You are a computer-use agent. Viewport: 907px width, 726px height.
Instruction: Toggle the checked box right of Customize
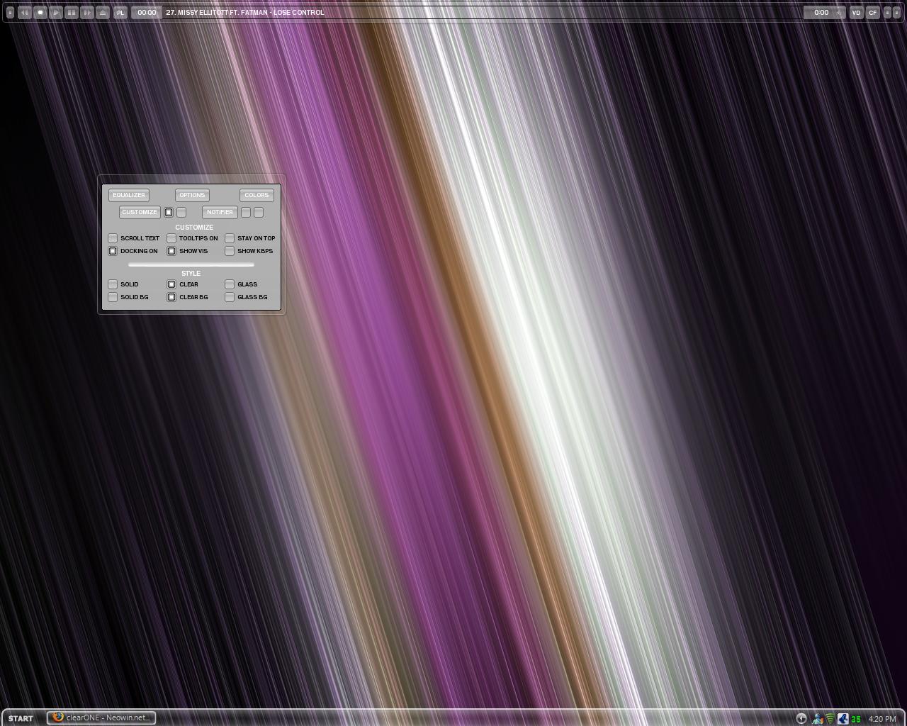(169, 212)
